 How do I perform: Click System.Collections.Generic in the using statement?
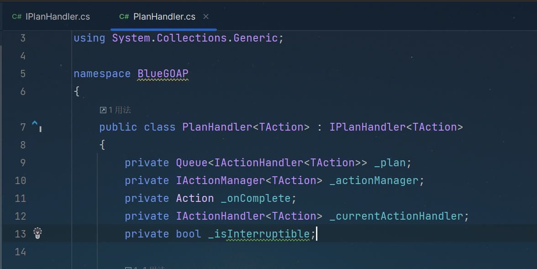pyautogui.click(x=195, y=38)
